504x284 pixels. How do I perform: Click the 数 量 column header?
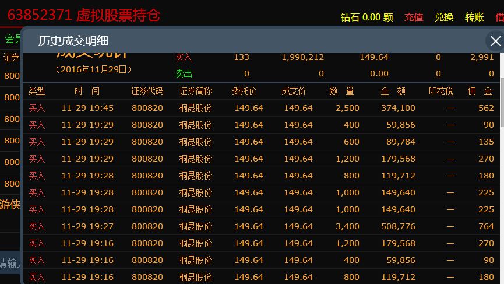(x=341, y=92)
